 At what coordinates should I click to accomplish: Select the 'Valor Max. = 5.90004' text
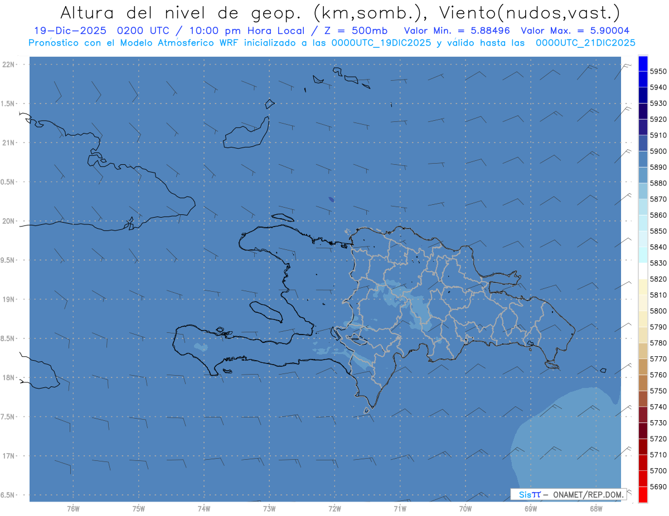(575, 31)
